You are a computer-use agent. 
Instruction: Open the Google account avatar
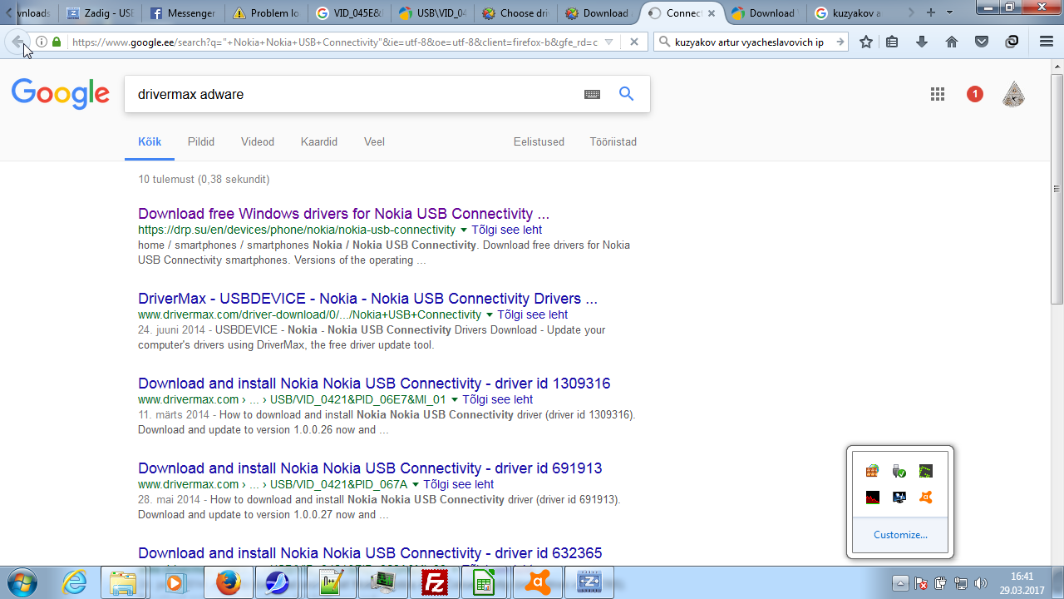[1013, 94]
